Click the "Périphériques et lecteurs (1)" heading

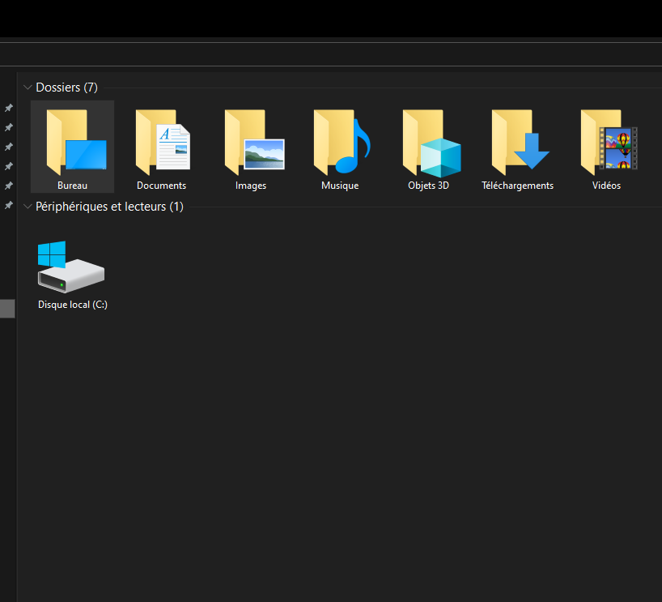click(x=109, y=207)
